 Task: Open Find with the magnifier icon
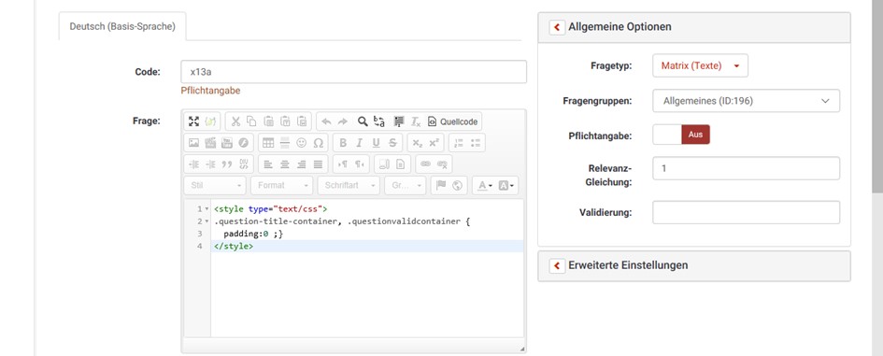click(363, 121)
